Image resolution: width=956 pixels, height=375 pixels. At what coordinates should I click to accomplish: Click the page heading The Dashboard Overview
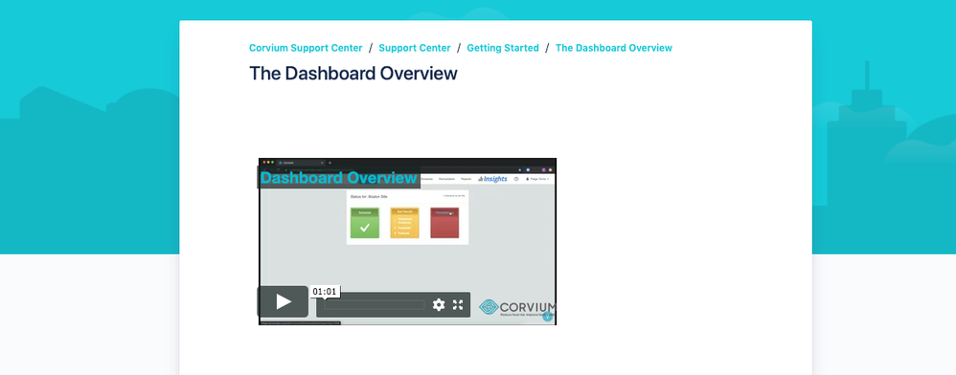point(353,74)
